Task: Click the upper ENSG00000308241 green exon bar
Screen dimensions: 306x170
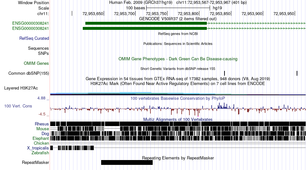Action: pyautogui.click(x=146, y=23)
